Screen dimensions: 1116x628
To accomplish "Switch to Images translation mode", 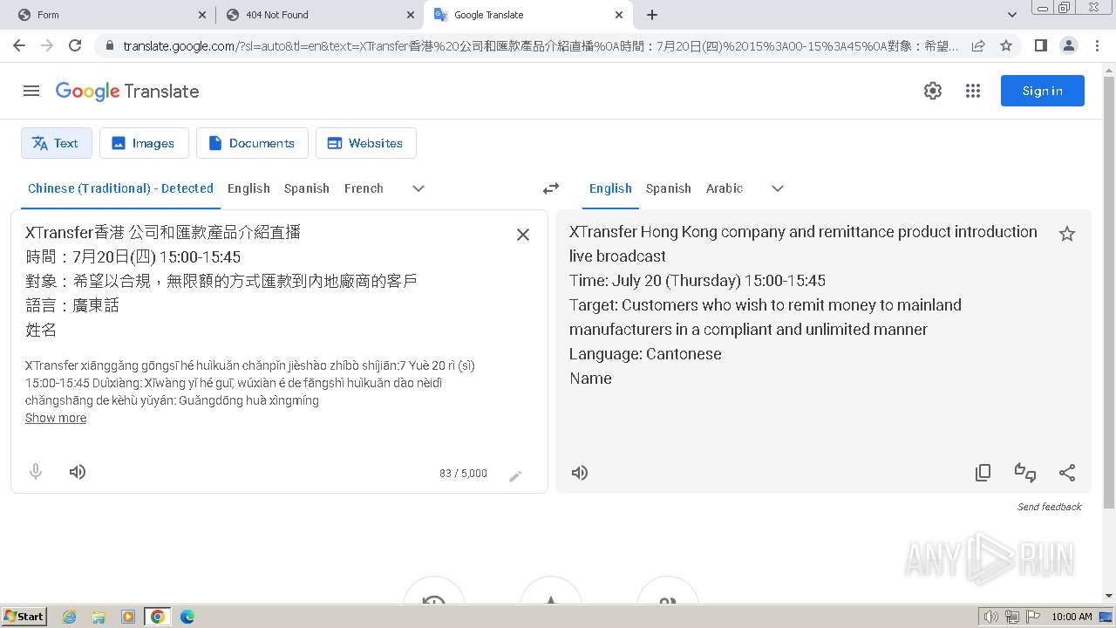I will [144, 143].
